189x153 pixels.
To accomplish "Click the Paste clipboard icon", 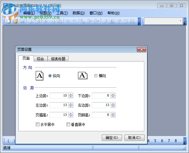I will pos(60,21).
